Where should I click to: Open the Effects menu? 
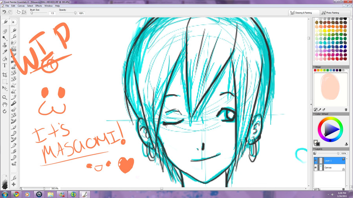coord(39,6)
